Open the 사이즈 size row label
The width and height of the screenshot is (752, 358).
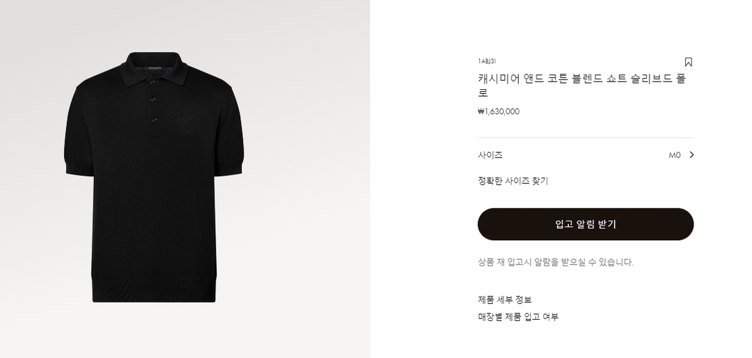(x=490, y=155)
